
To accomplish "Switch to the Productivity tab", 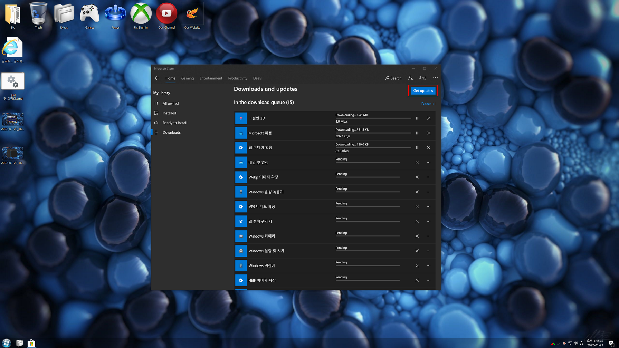I will [x=238, y=78].
